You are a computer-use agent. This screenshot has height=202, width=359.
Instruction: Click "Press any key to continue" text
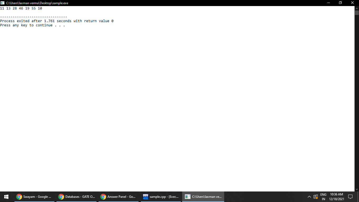[x=32, y=25]
